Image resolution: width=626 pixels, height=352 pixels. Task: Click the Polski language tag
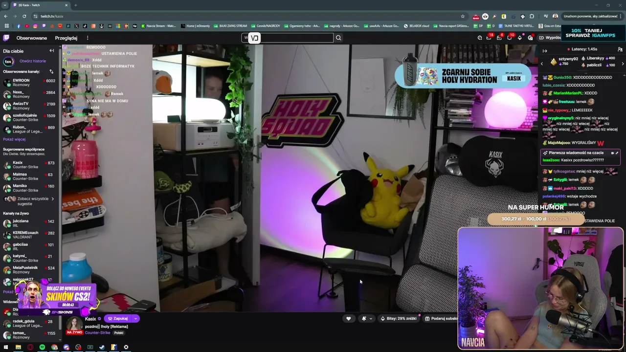[x=119, y=332]
